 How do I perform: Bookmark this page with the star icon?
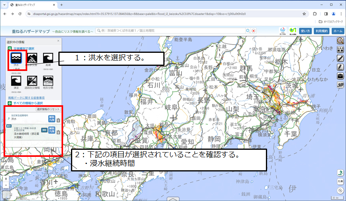pyautogui.click(x=304, y=14)
